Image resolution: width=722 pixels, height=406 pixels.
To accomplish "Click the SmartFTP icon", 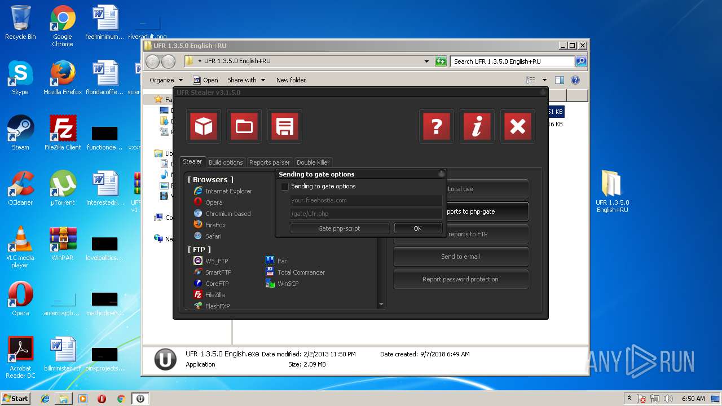I will 198,272.
